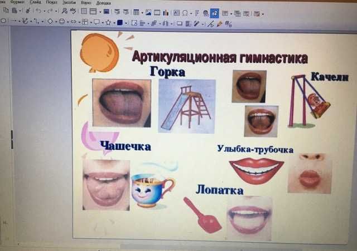Click the Copy icon
Viewport: 357px width, 251px height.
tap(6, 10)
